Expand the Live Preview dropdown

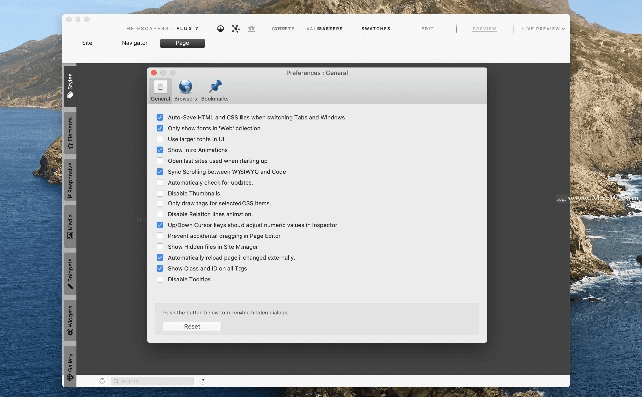pyautogui.click(x=543, y=29)
